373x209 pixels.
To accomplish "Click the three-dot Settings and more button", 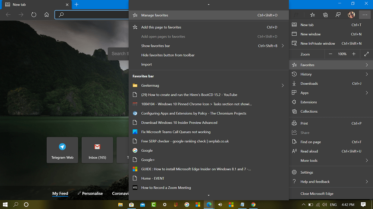I will pos(365,15).
